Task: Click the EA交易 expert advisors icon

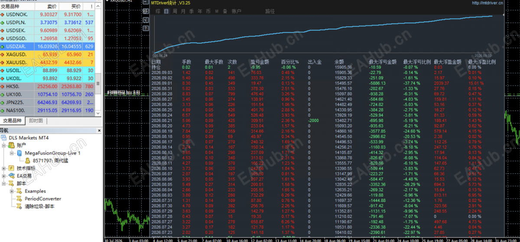Action: [11, 176]
